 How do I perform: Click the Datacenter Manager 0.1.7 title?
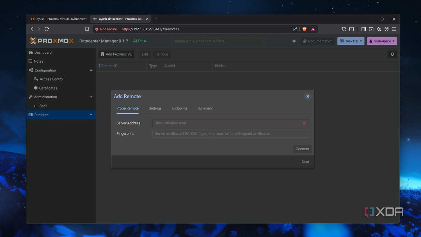(104, 41)
